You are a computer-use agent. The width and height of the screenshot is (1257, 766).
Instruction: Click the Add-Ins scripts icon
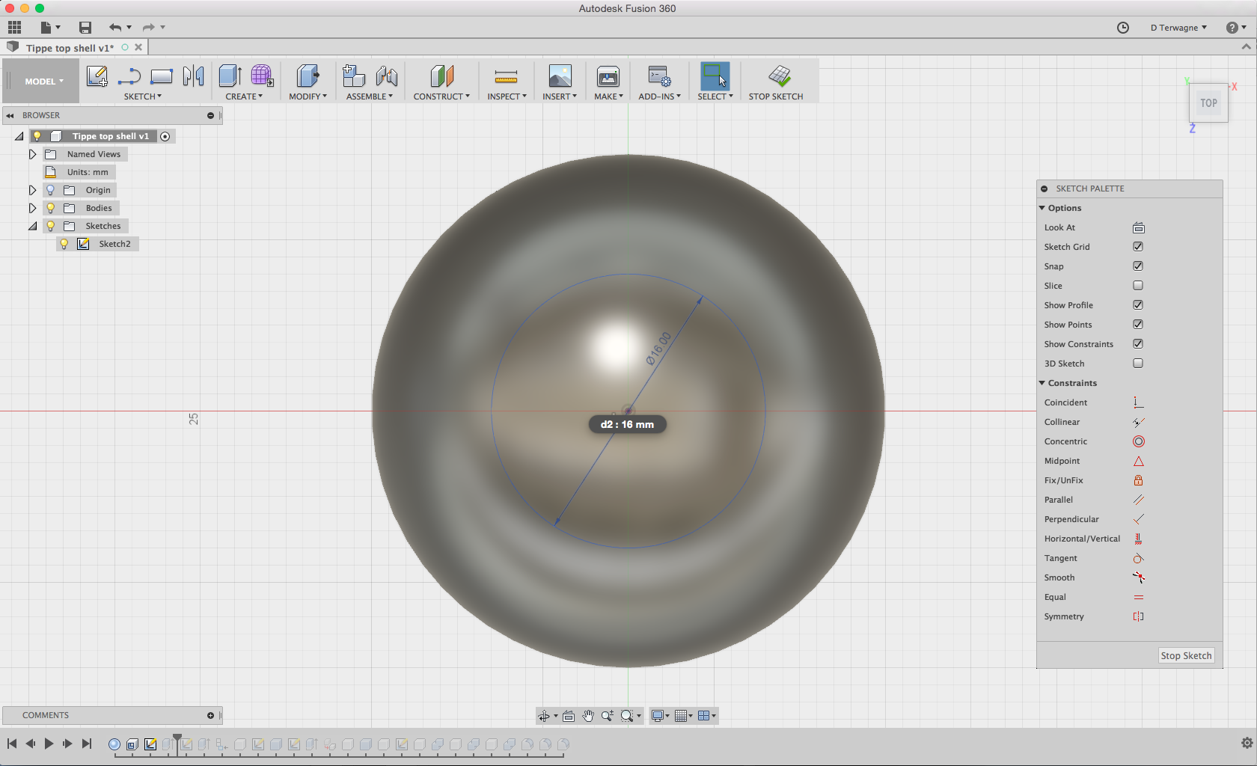659,76
